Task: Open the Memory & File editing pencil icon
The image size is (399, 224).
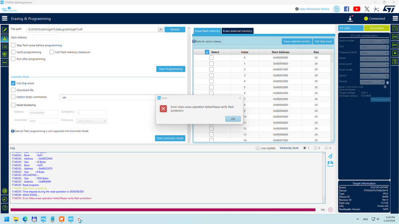Action: pyautogui.click(x=4, y=30)
